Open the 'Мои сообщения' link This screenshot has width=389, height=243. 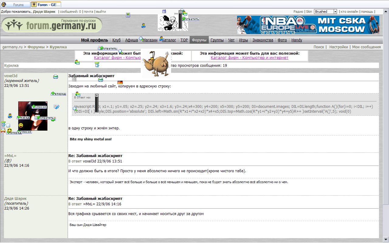click(366, 47)
